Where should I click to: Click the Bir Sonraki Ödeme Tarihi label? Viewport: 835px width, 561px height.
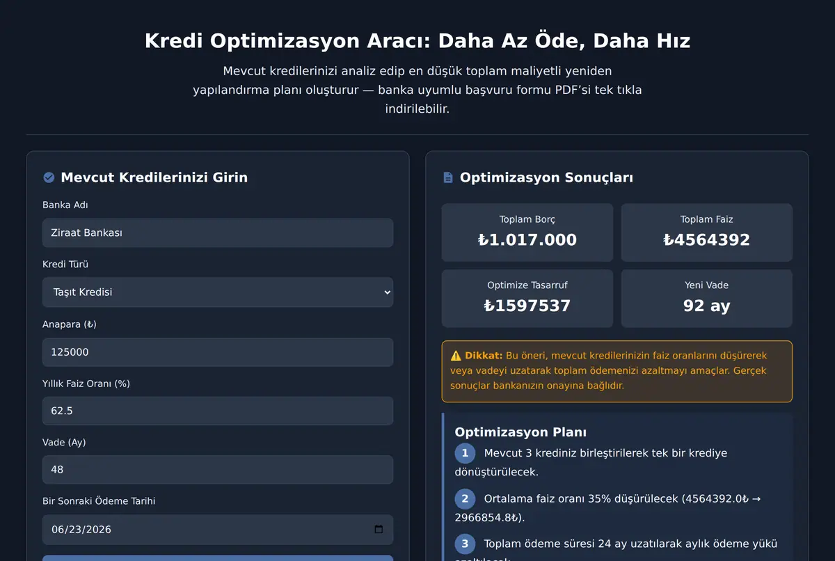[x=99, y=501]
